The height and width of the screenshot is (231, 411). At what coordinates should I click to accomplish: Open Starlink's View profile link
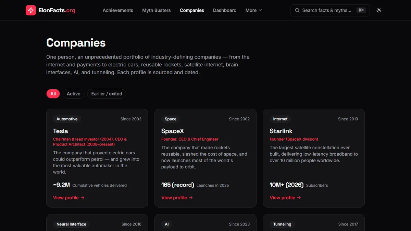285,197
